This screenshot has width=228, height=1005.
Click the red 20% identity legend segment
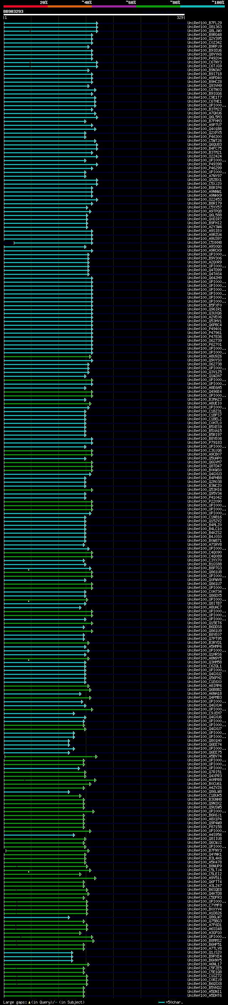[25, 7]
